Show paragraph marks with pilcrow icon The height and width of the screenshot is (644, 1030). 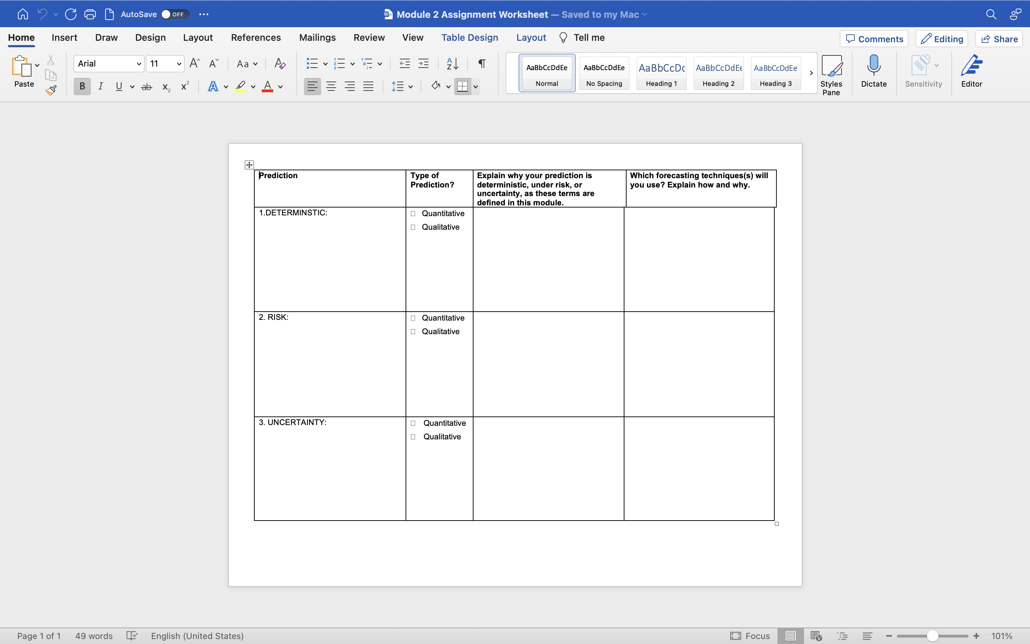point(482,64)
